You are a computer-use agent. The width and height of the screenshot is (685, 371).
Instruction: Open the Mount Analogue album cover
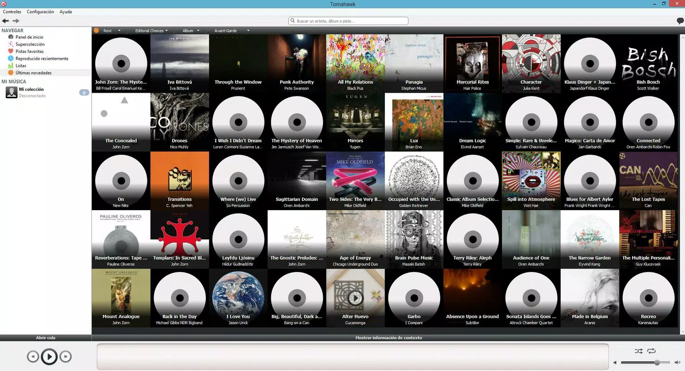pyautogui.click(x=121, y=298)
